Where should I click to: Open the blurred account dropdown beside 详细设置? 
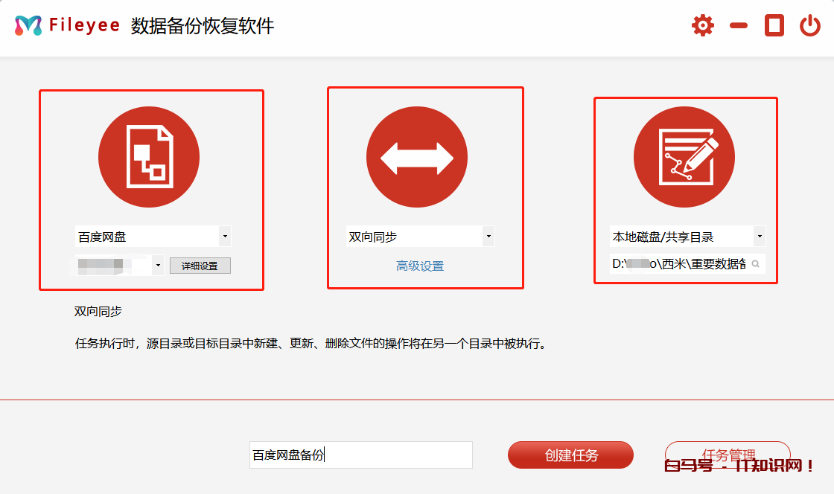tap(158, 266)
